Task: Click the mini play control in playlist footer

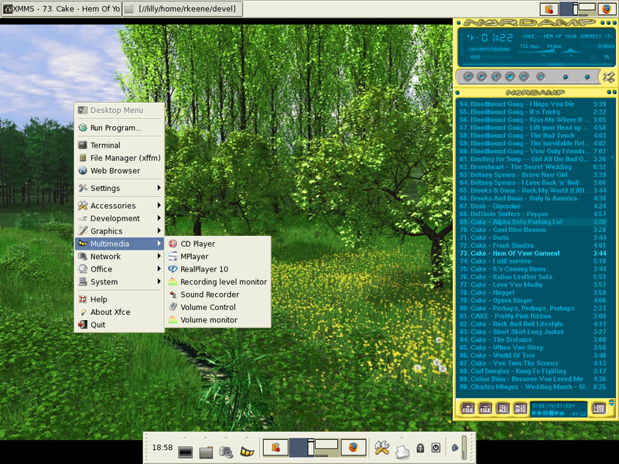Action: click(539, 413)
